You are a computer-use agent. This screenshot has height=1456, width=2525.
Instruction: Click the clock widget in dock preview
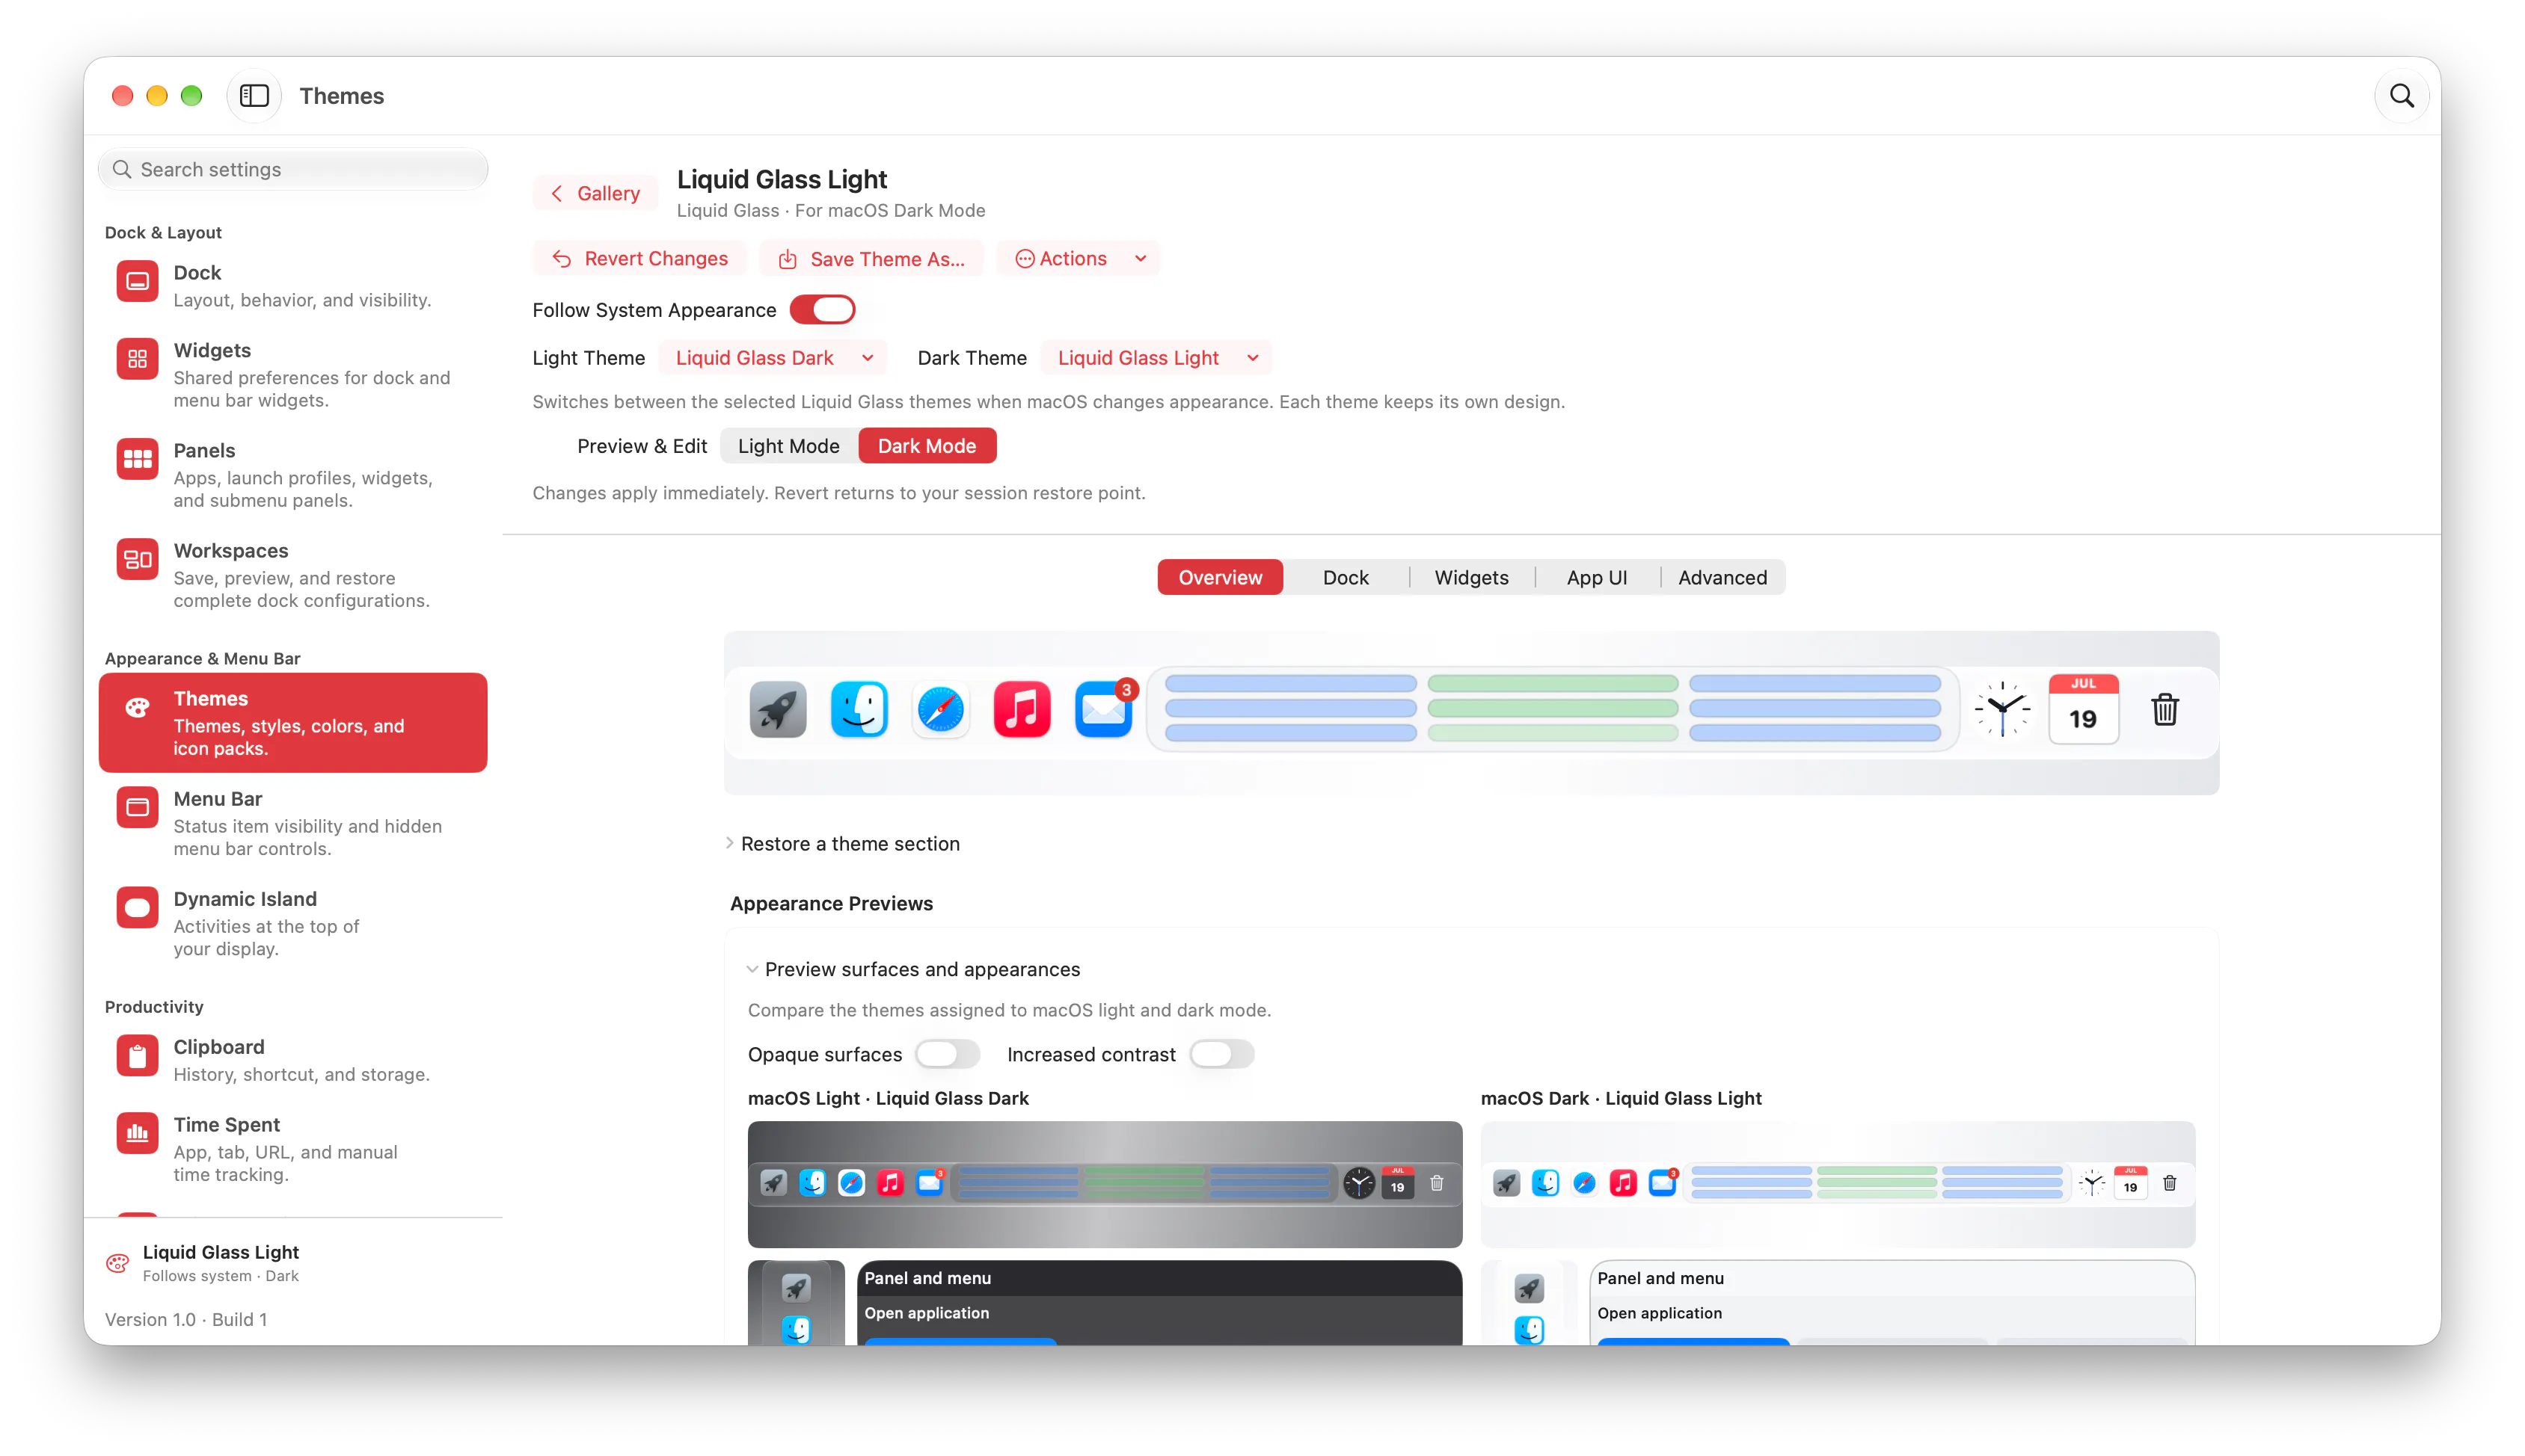tap(2001, 710)
